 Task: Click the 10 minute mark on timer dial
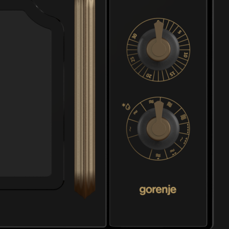point(185,55)
